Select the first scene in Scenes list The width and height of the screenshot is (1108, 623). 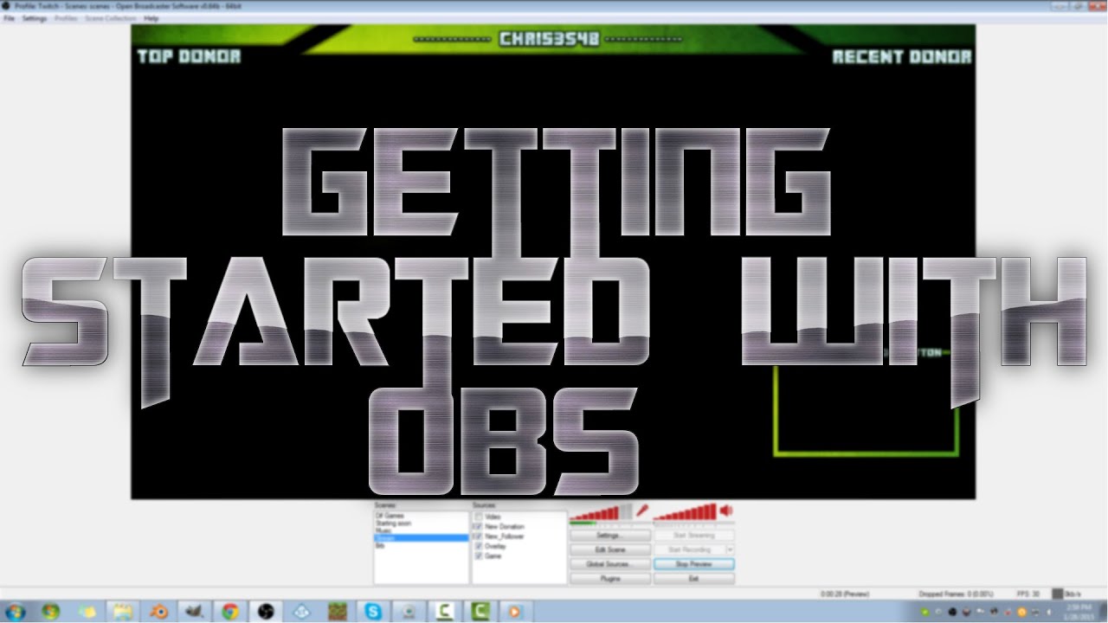click(x=390, y=516)
